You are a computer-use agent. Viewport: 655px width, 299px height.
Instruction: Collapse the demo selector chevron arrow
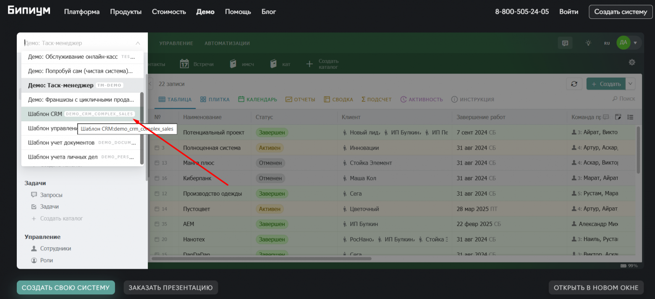pyautogui.click(x=138, y=43)
